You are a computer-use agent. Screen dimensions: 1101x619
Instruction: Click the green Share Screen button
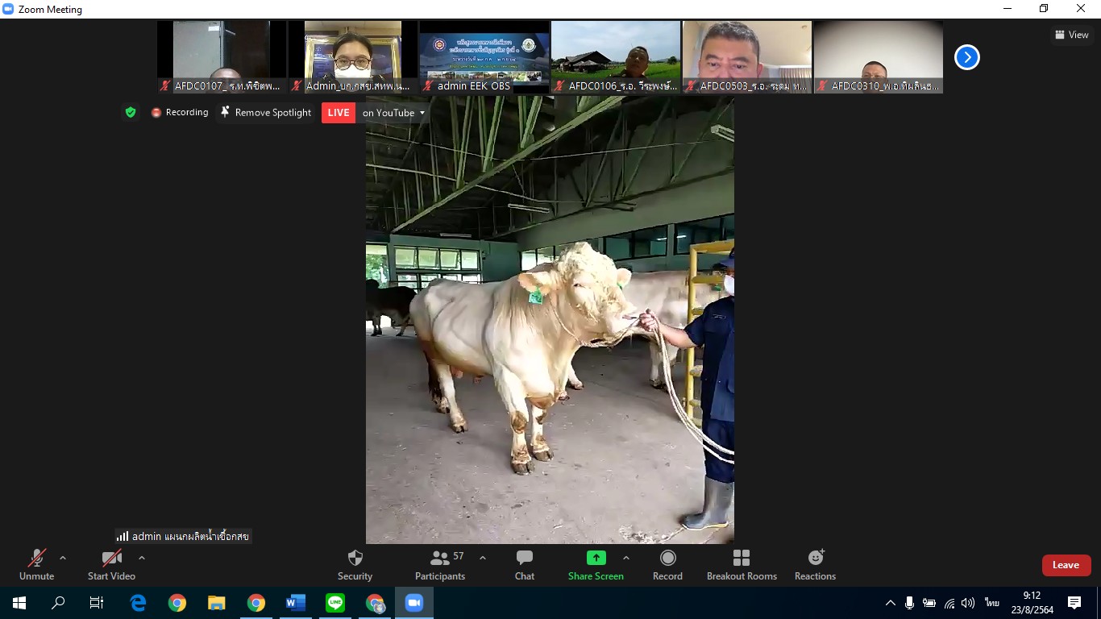pos(596,564)
